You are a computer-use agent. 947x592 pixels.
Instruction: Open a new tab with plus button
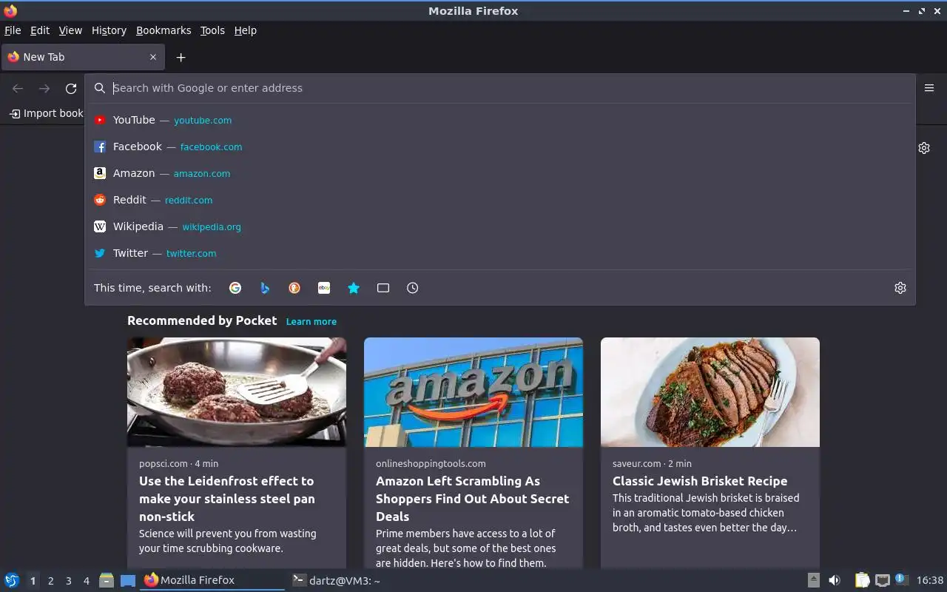(181, 57)
